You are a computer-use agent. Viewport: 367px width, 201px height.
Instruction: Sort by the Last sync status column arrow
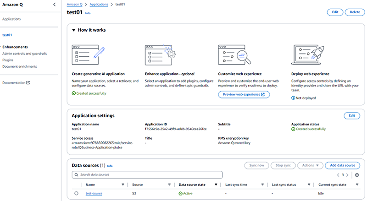[309, 185]
